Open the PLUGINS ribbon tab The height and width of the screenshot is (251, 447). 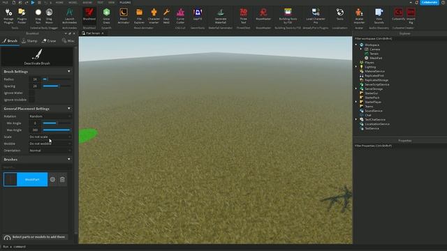pos(125,3)
